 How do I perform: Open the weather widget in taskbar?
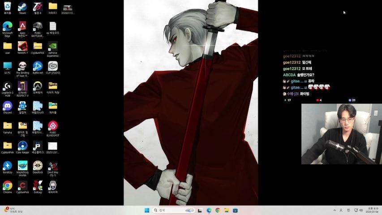(13, 210)
